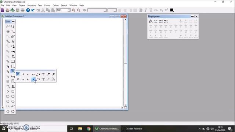
Task: Select the Acyclic Chain tool
Action: 8,87
